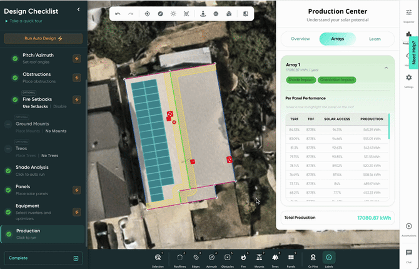This screenshot has width=419, height=269.
Task: Click the Ground Mounts dash status circle
Action: coord(8,124)
